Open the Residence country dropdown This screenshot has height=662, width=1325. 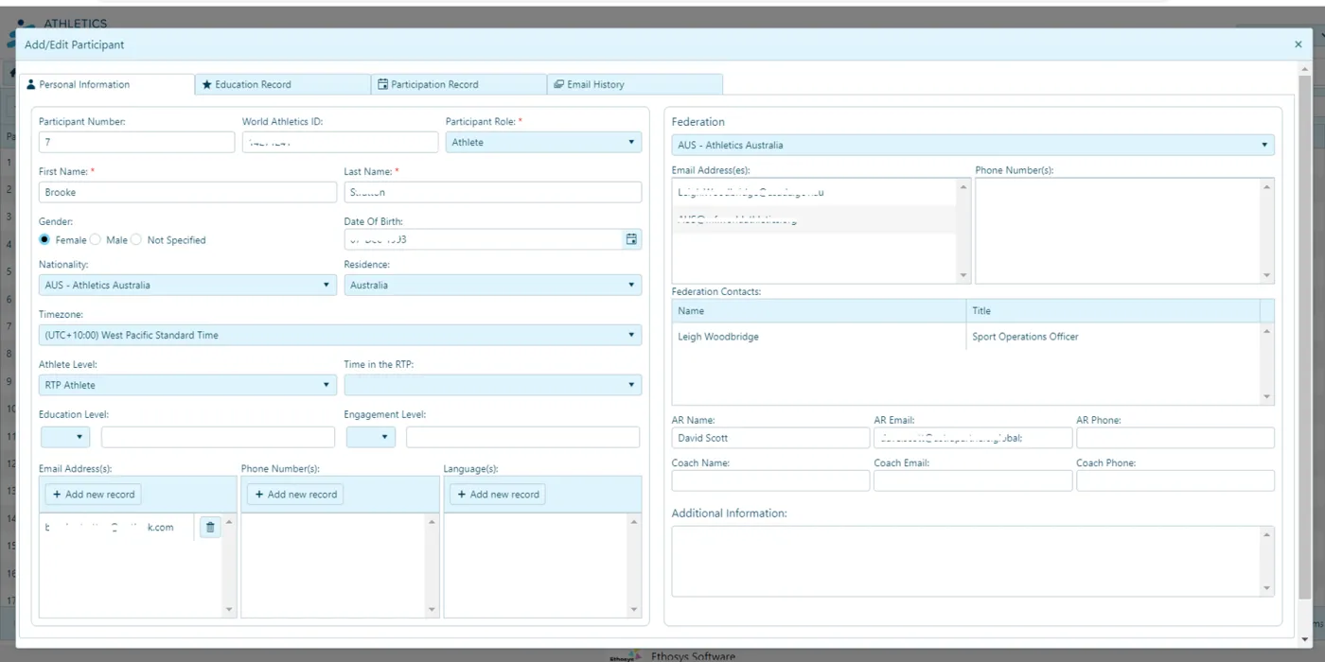(x=492, y=285)
